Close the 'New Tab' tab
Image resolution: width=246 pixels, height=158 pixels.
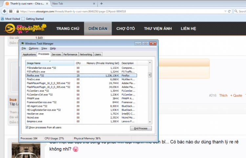coord(94,4)
